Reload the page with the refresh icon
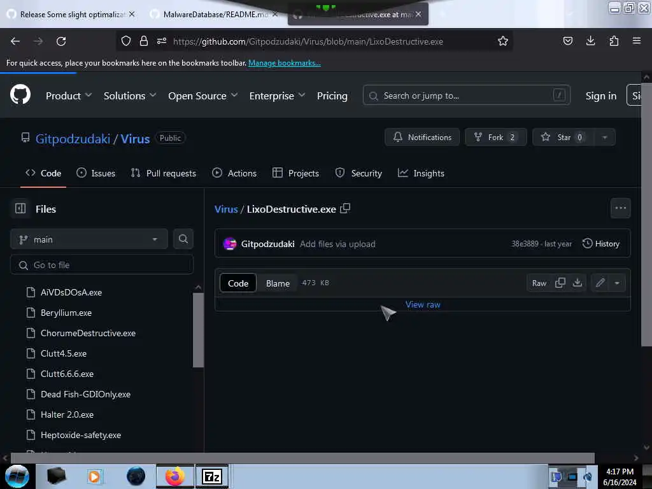The height and width of the screenshot is (489, 652). [61, 41]
